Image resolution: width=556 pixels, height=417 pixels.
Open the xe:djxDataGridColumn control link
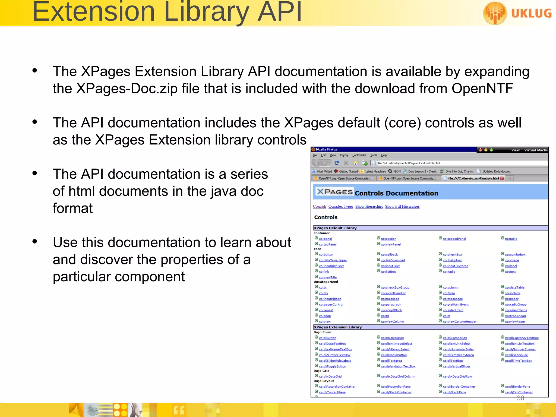[x=398, y=377]
